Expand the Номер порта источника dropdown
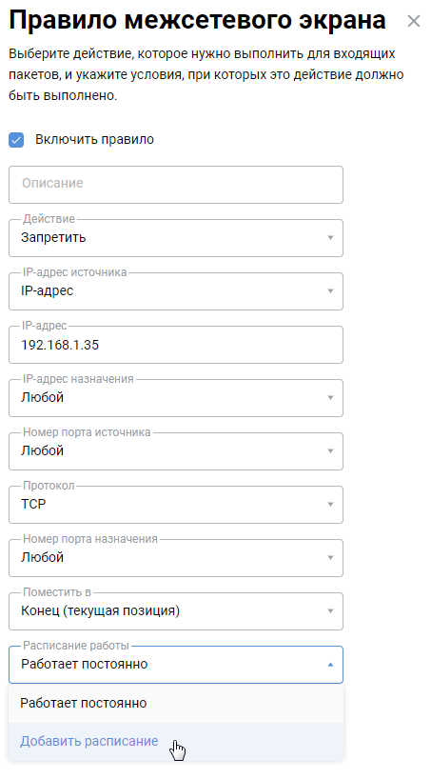 (176, 451)
